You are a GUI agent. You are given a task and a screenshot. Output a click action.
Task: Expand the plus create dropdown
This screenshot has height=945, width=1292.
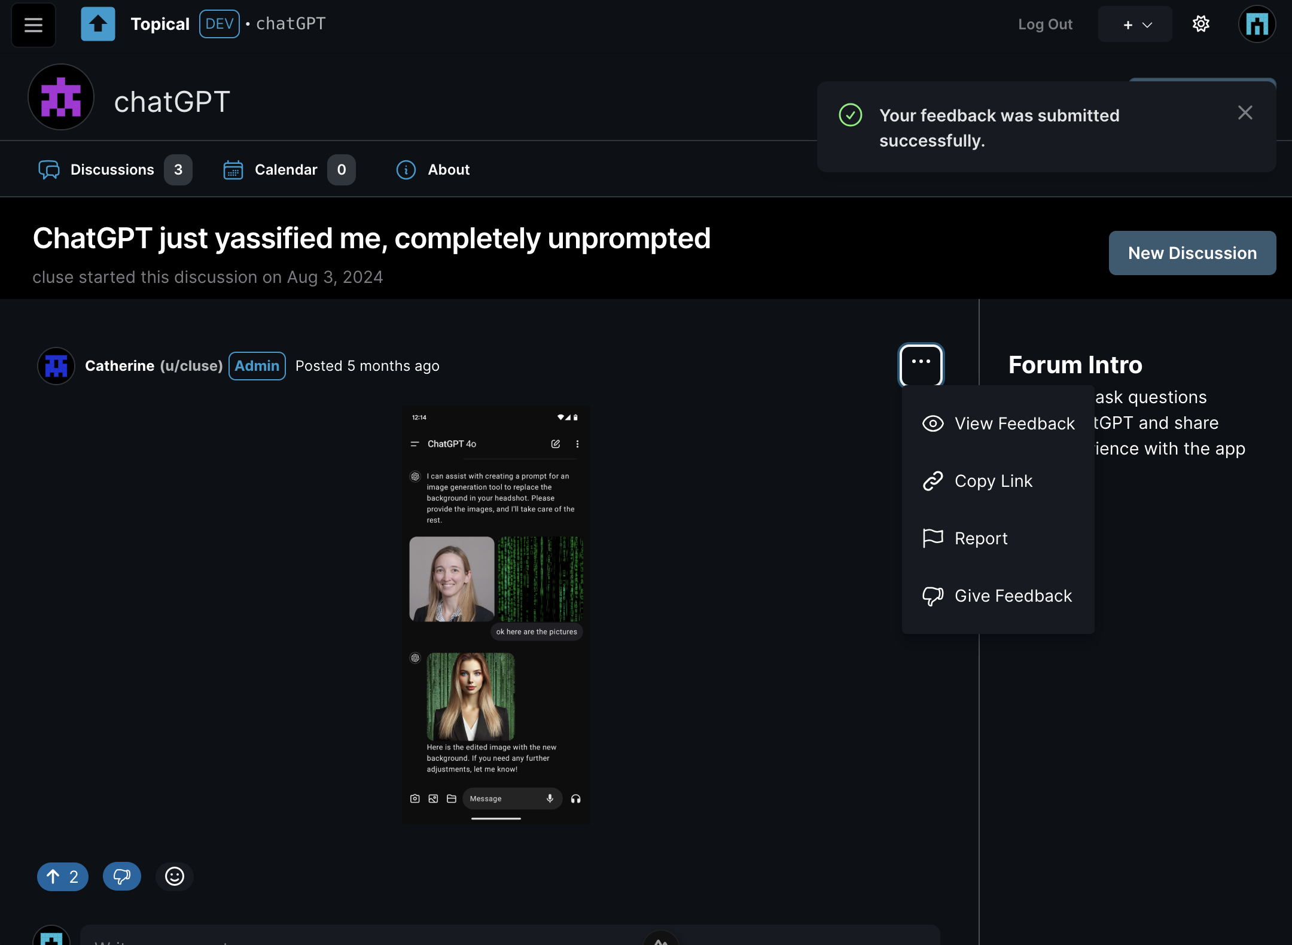coord(1135,25)
